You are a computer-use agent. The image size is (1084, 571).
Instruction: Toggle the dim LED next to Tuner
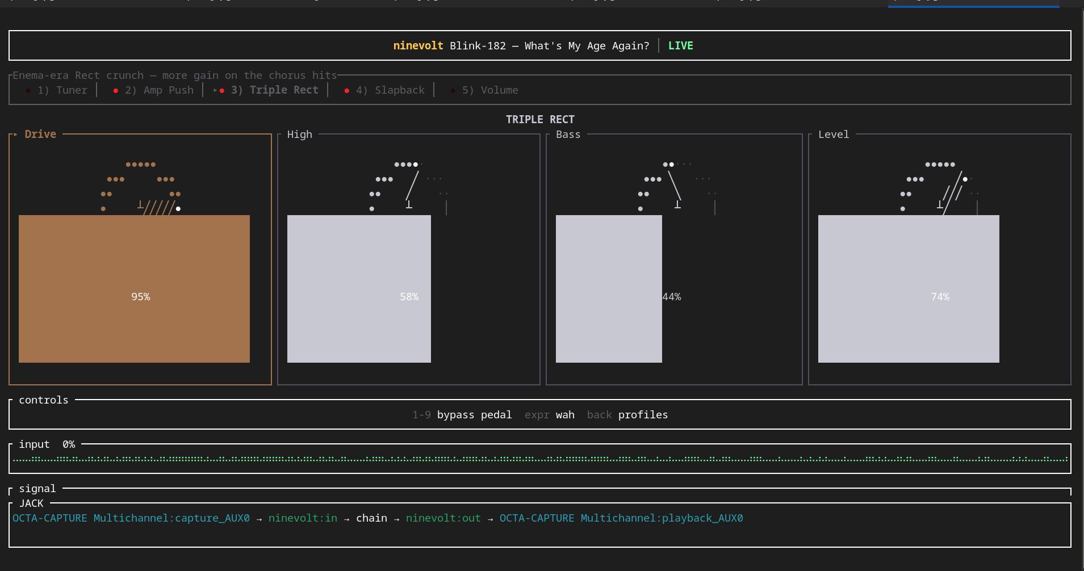coord(28,91)
